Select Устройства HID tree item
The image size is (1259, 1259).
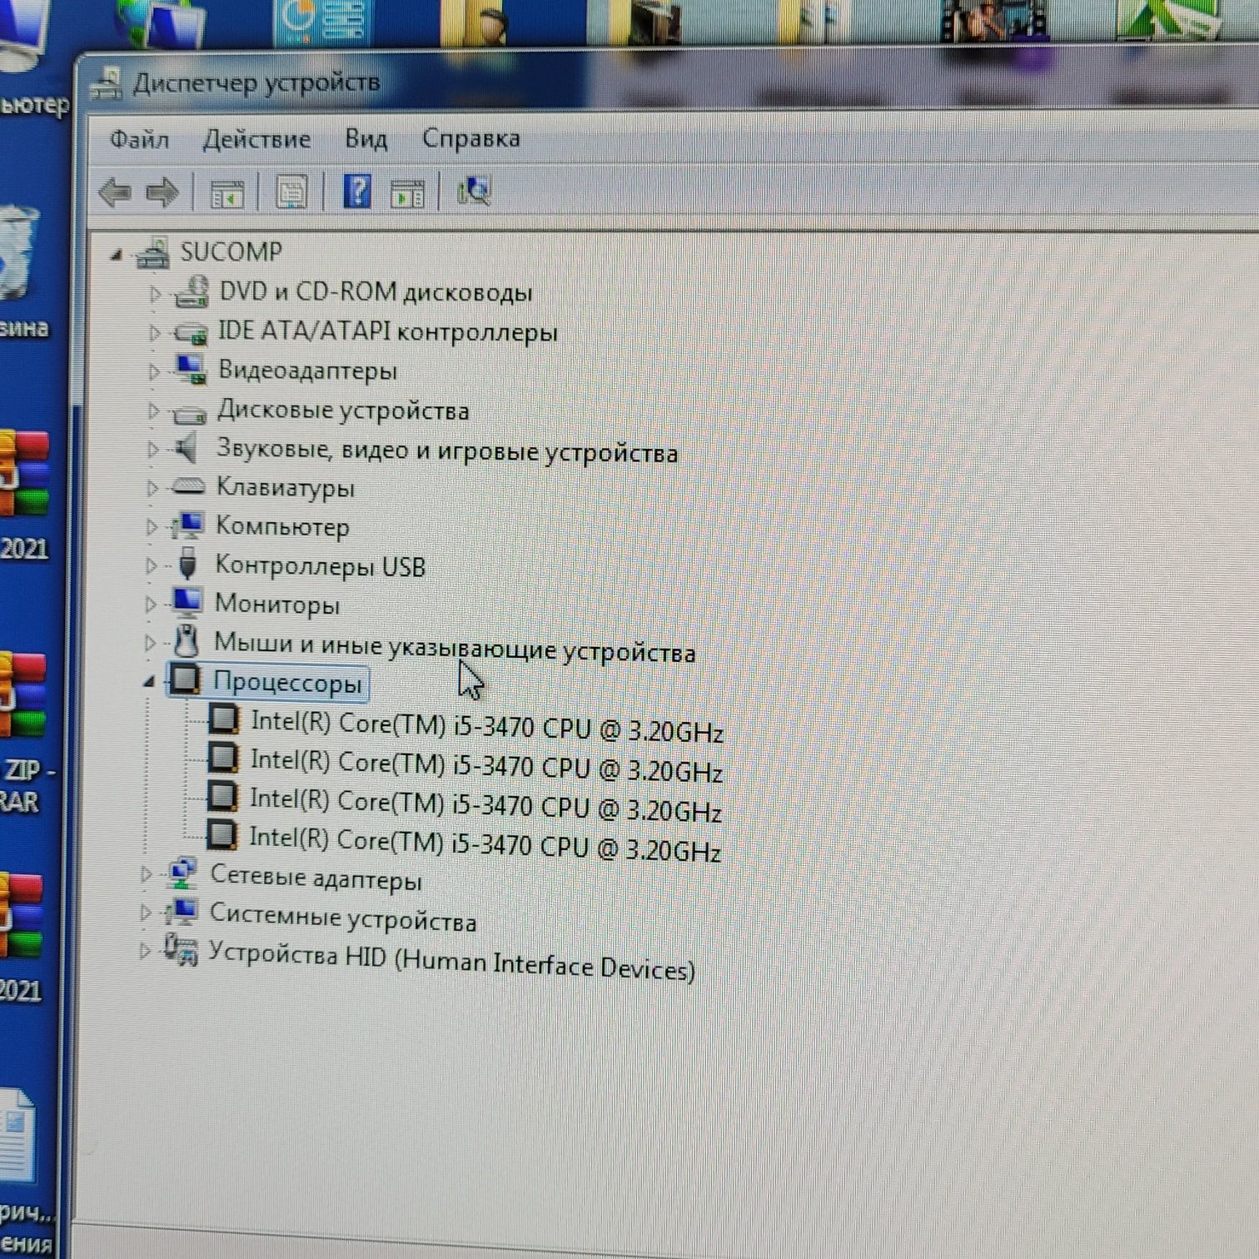tap(451, 960)
